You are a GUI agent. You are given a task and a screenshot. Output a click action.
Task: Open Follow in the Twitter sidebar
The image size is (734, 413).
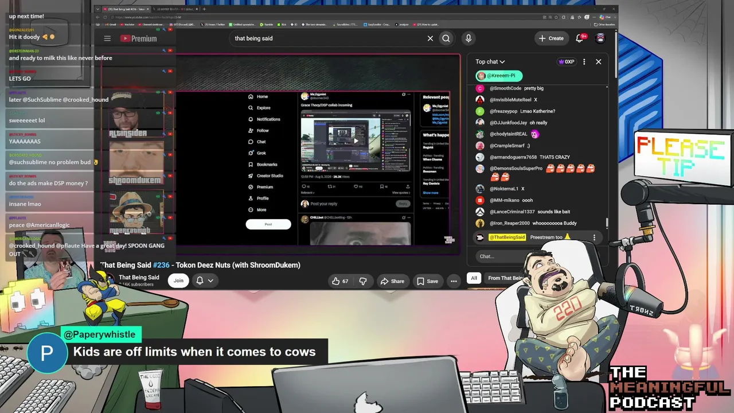pos(259,130)
